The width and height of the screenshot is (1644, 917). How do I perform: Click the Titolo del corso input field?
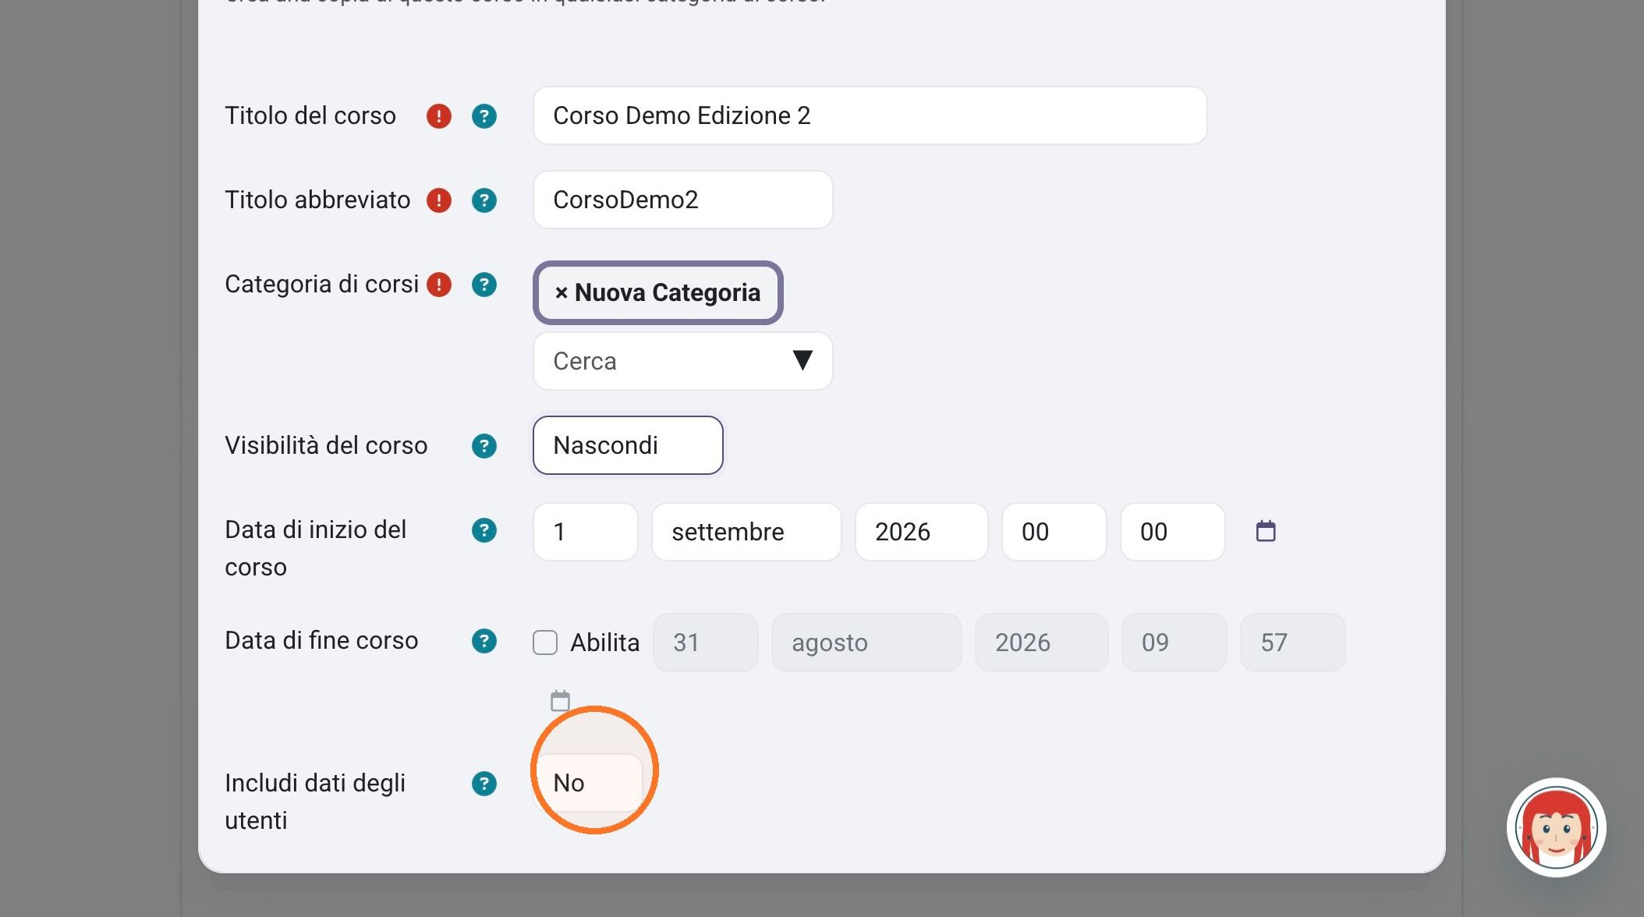click(870, 115)
